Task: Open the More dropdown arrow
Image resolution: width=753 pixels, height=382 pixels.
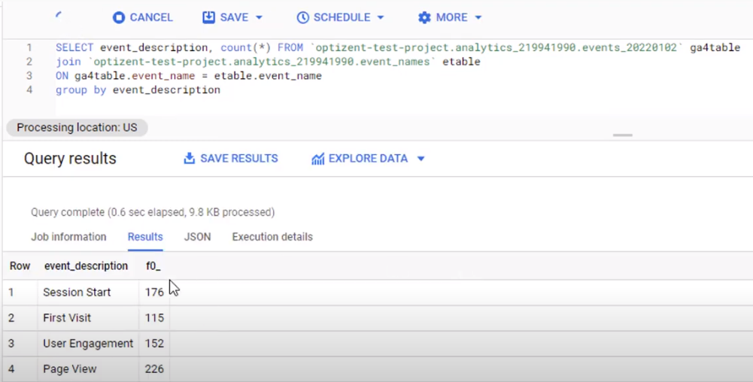Action: click(478, 17)
